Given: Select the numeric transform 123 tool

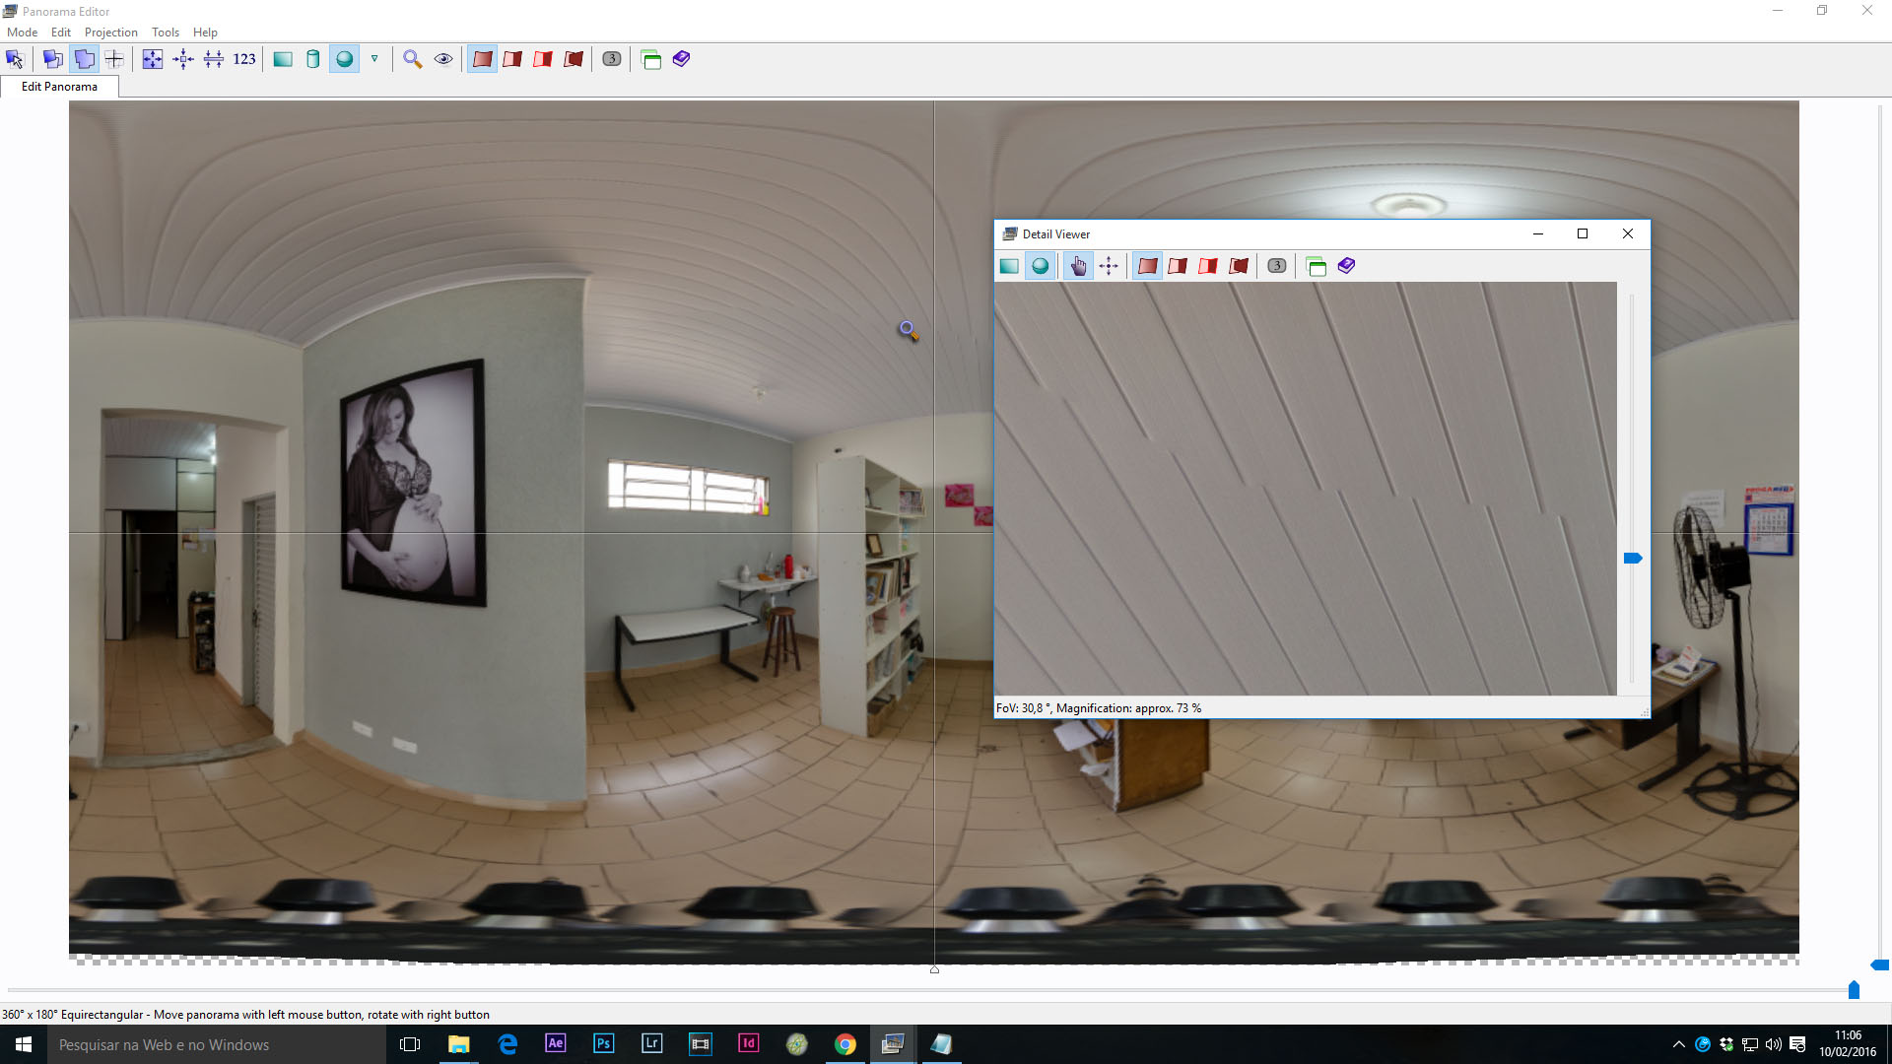Looking at the screenshot, I should (x=244, y=59).
